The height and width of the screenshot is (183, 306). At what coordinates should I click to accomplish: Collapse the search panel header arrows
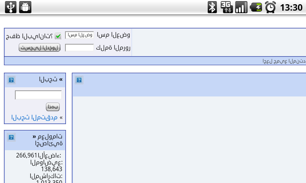pos(61,79)
